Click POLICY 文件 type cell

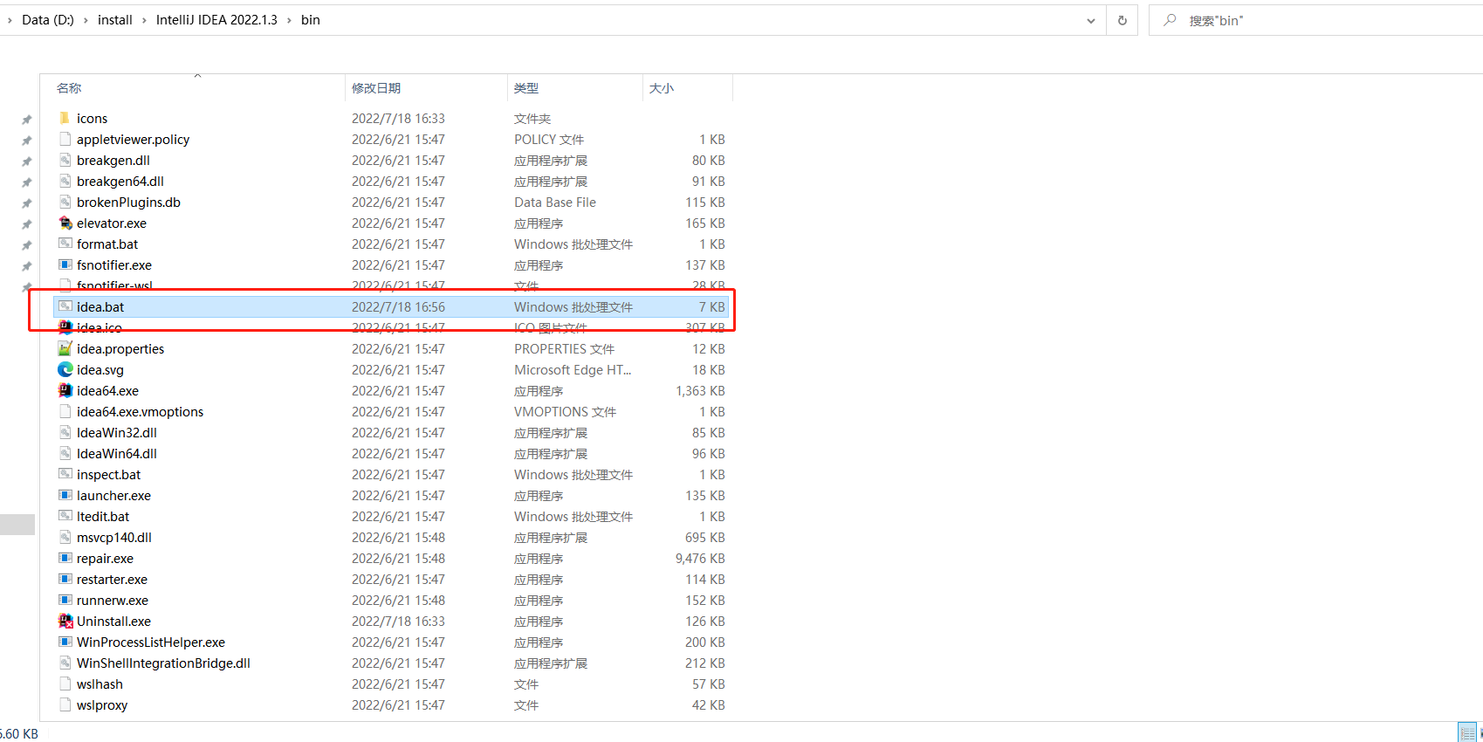tap(549, 139)
